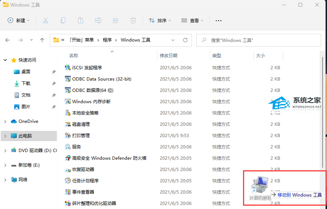Click 「开始」菜单 breadcrumb segment
This screenshot has height=209, width=327.
(x=81, y=40)
